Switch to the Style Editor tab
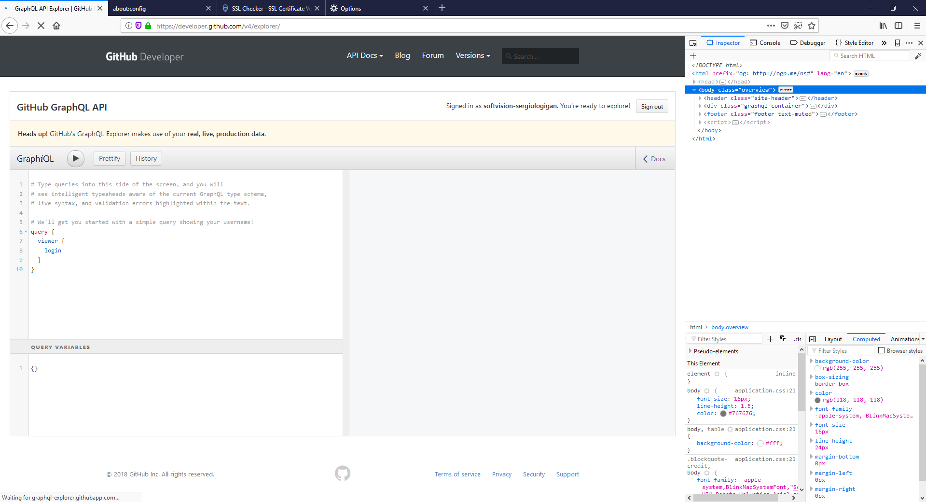926x502 pixels. [855, 43]
